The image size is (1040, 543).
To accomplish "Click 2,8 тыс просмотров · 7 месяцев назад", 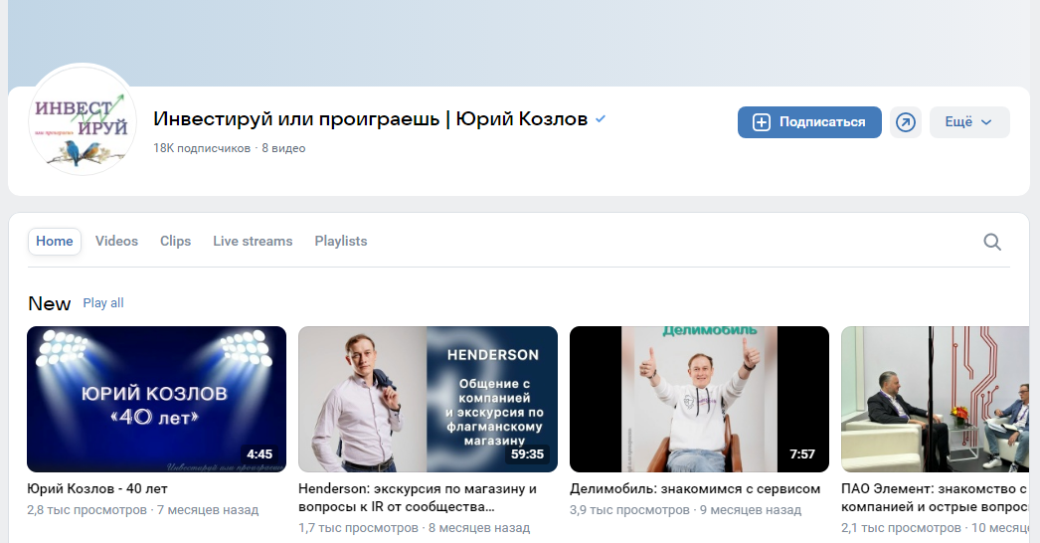I will coord(142,510).
